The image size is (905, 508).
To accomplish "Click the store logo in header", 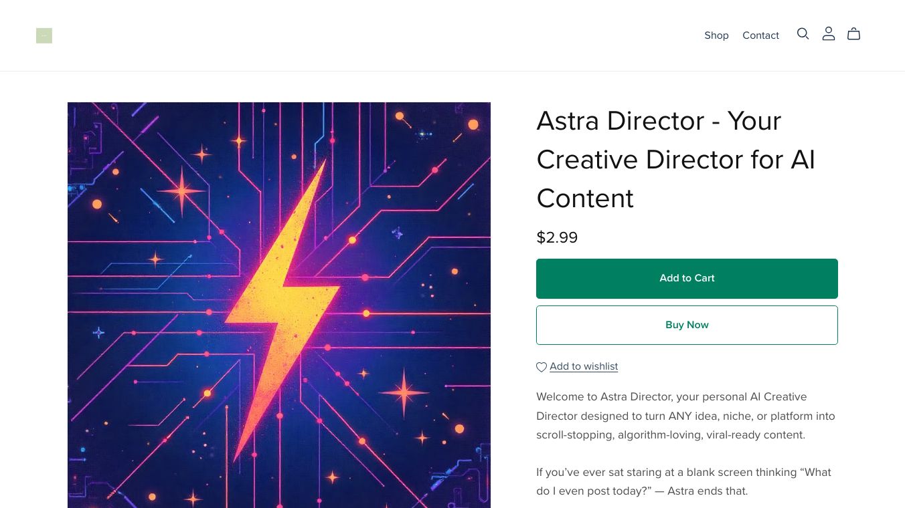I will tap(44, 35).
